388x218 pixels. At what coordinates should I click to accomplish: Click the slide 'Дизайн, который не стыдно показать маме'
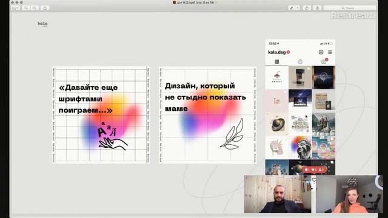pos(207,115)
